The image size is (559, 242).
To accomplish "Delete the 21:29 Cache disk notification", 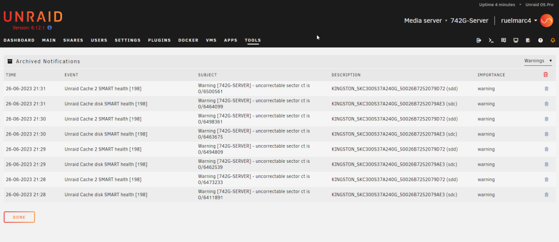I will (547, 164).
